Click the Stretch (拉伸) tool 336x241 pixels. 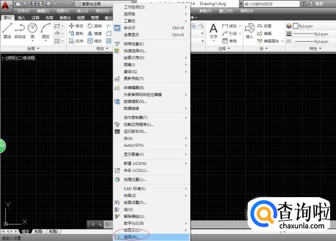[76, 41]
